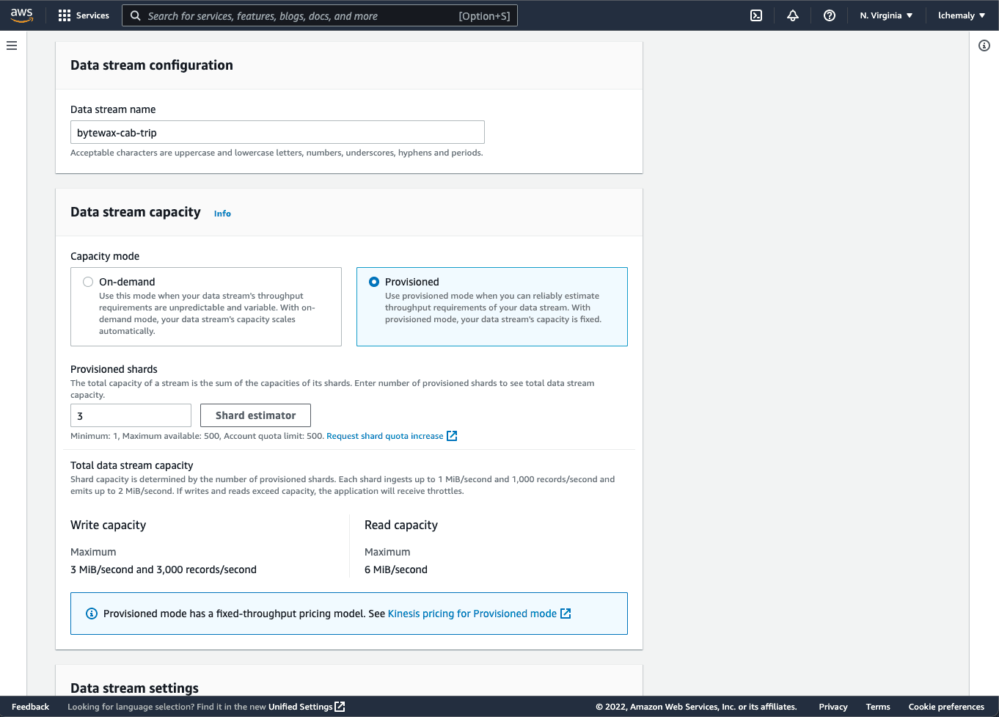Viewport: 999px width, 717px height.
Task: Click the search magnifier icon
Action: (x=136, y=15)
